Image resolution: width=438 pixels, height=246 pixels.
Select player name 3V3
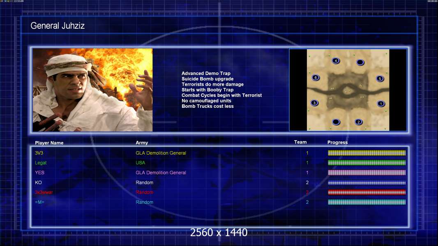click(x=39, y=153)
